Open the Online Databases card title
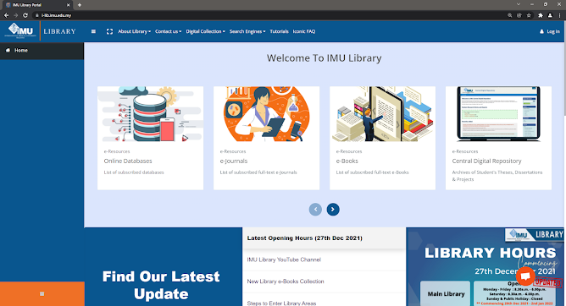566x306 pixels. (128, 161)
